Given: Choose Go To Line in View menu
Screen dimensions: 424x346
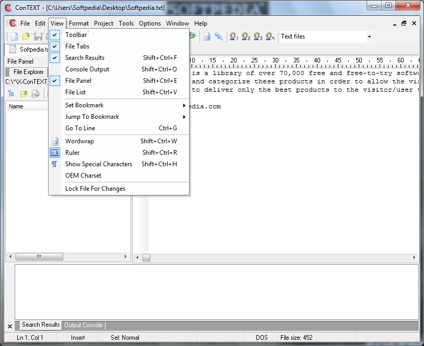Looking at the screenshot, I should pos(119,128).
